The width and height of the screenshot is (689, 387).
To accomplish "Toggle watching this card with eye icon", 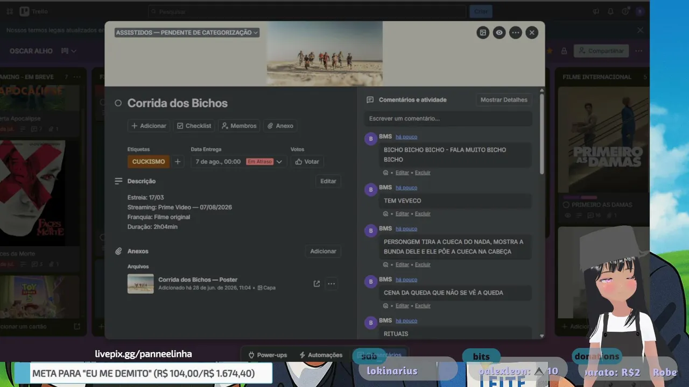I will 500,33.
